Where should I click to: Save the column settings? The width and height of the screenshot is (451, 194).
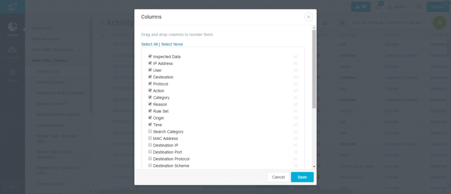(x=302, y=177)
